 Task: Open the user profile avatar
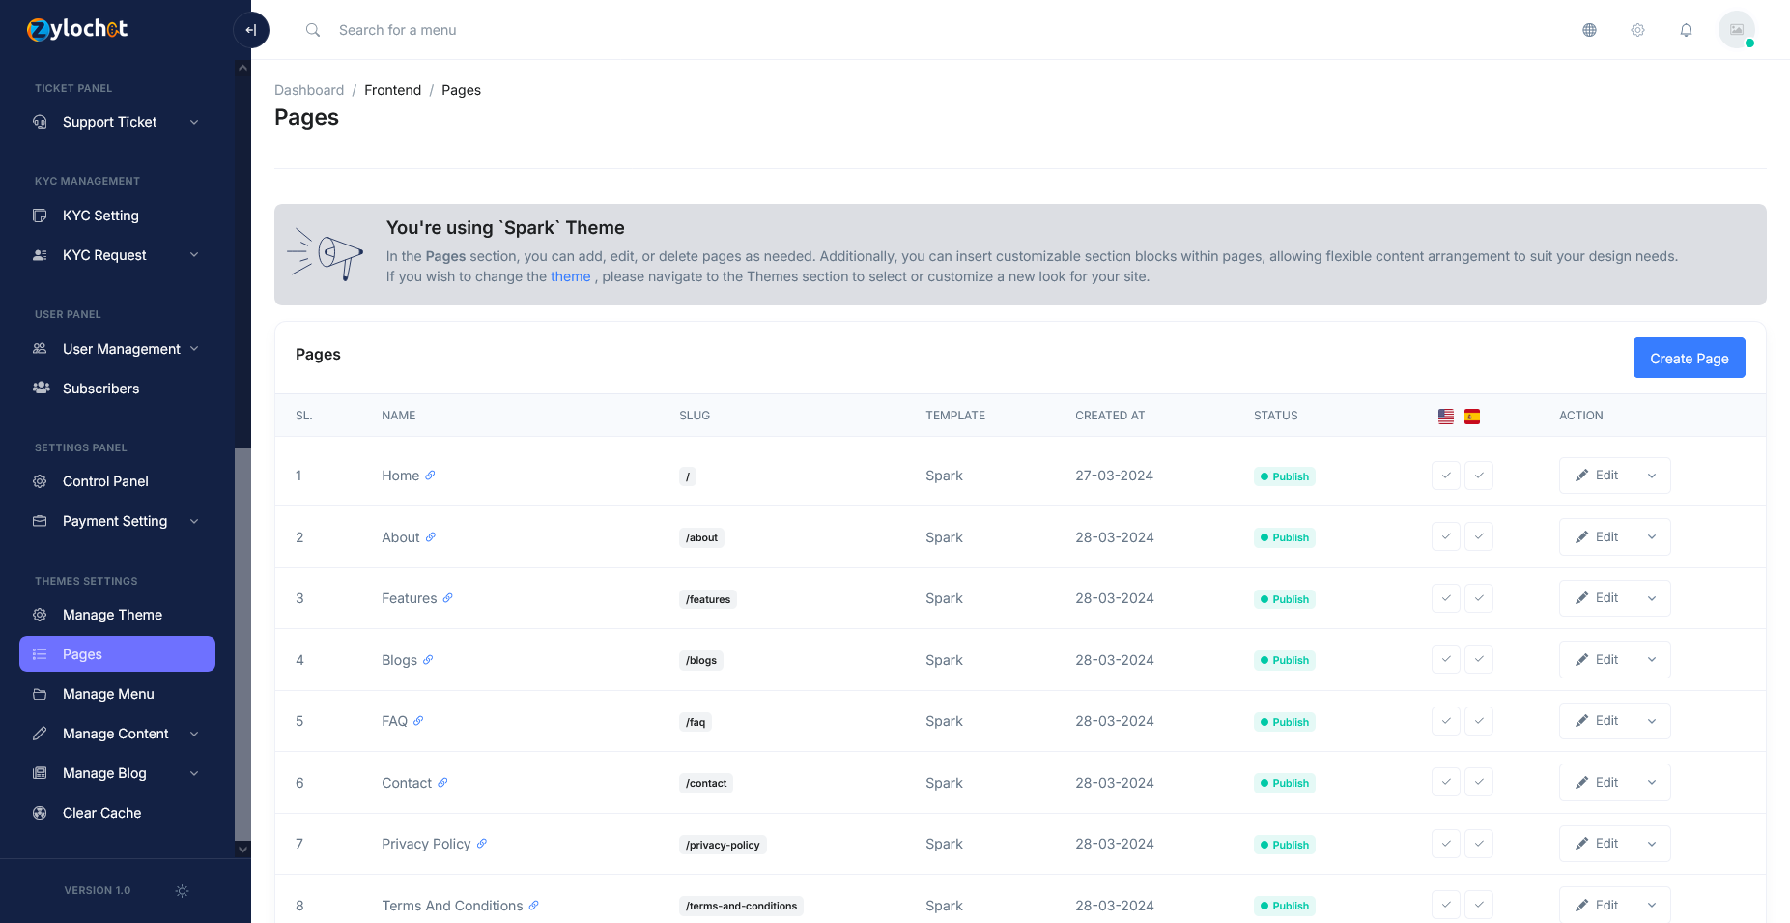pos(1736,30)
